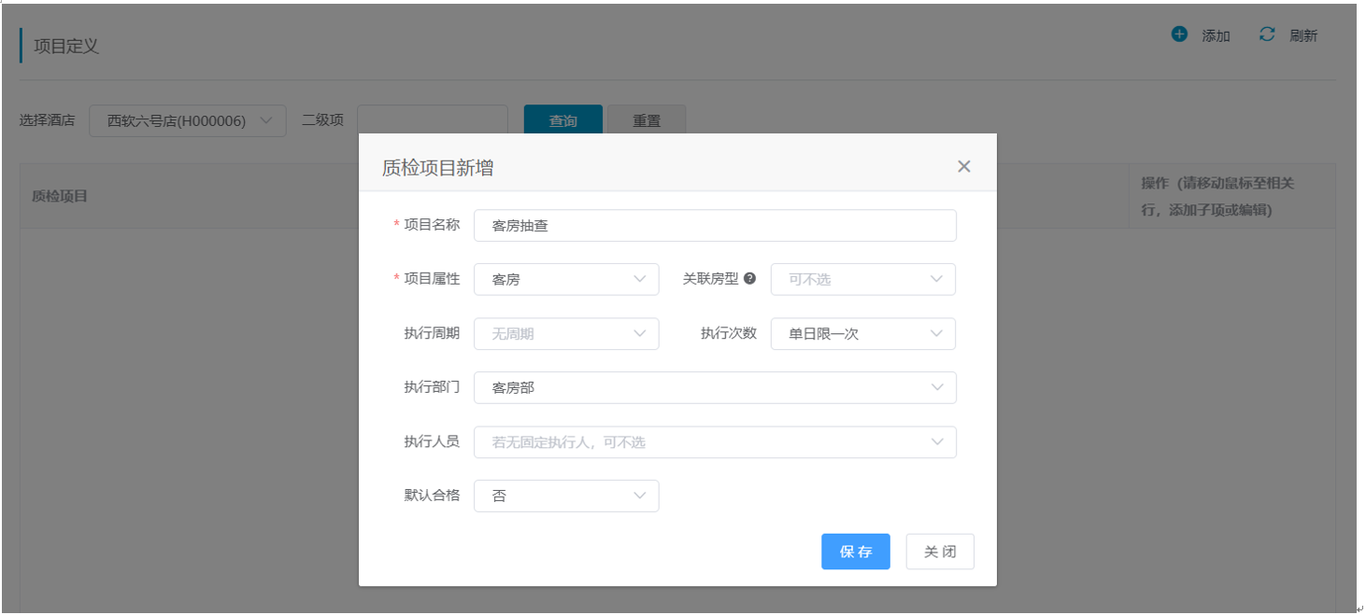Click the 二级项 input field

pos(432,120)
